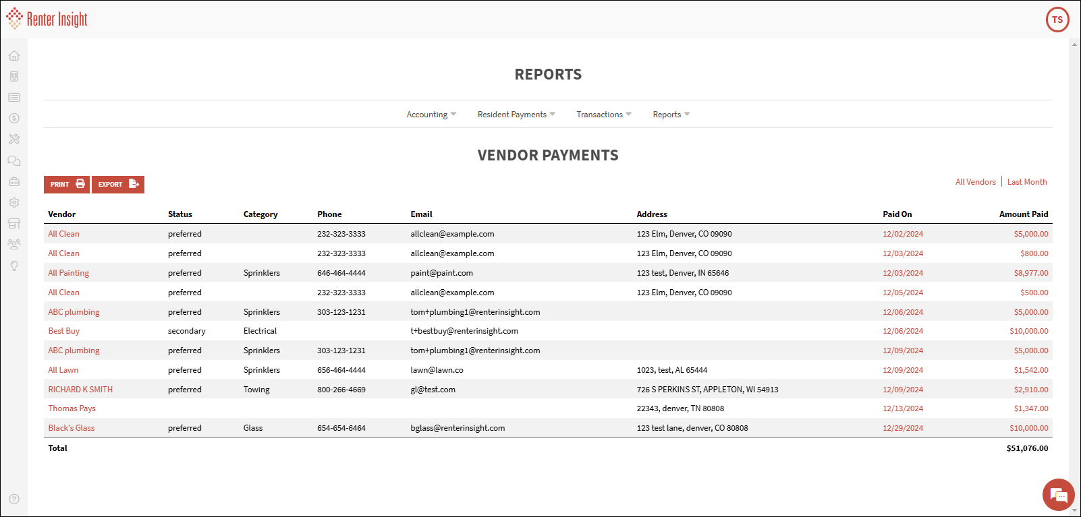Viewport: 1081px width, 517px height.
Task: Sort by the Paid On column header
Action: point(897,214)
